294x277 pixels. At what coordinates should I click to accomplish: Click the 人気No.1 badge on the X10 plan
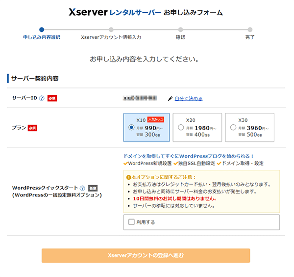point(156,119)
